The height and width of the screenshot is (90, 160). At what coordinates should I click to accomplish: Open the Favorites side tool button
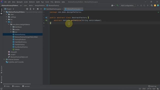[1, 79]
